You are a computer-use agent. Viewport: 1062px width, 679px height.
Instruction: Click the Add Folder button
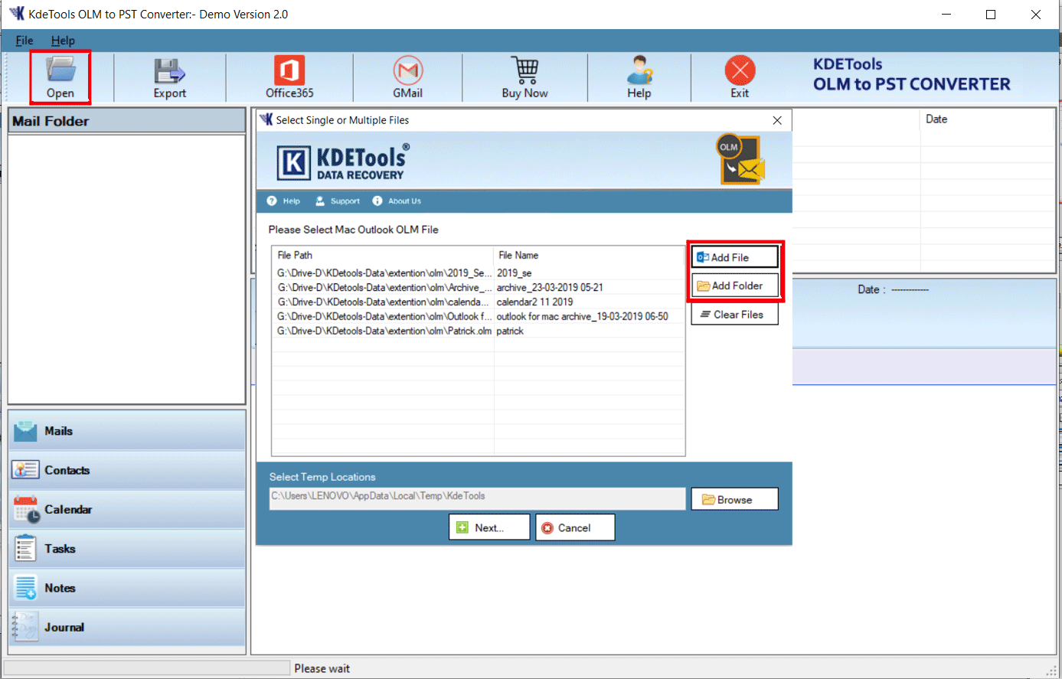(734, 286)
